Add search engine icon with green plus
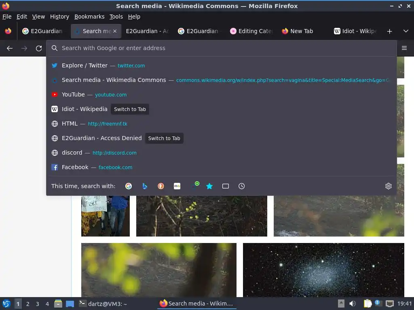The width and height of the screenshot is (414, 310). tap(195, 185)
